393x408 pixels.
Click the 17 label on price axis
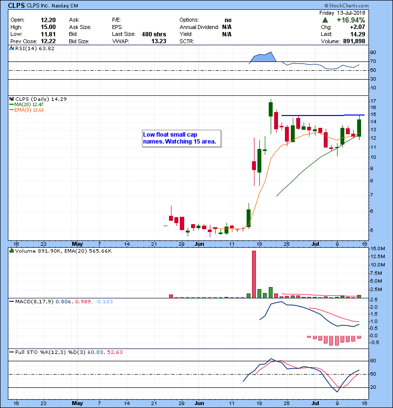[x=373, y=101]
